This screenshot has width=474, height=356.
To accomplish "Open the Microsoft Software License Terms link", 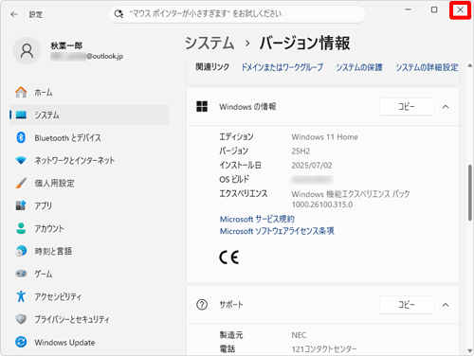I will pyautogui.click(x=277, y=231).
